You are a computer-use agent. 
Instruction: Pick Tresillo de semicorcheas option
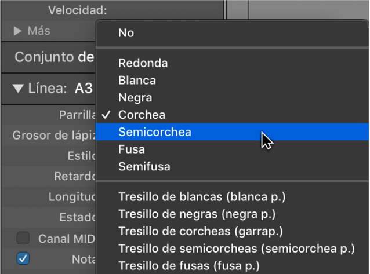pyautogui.click(x=236, y=249)
